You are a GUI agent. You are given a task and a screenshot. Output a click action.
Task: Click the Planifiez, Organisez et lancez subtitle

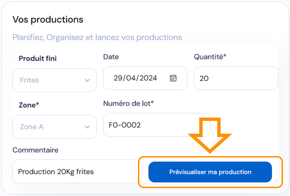tap(97, 37)
